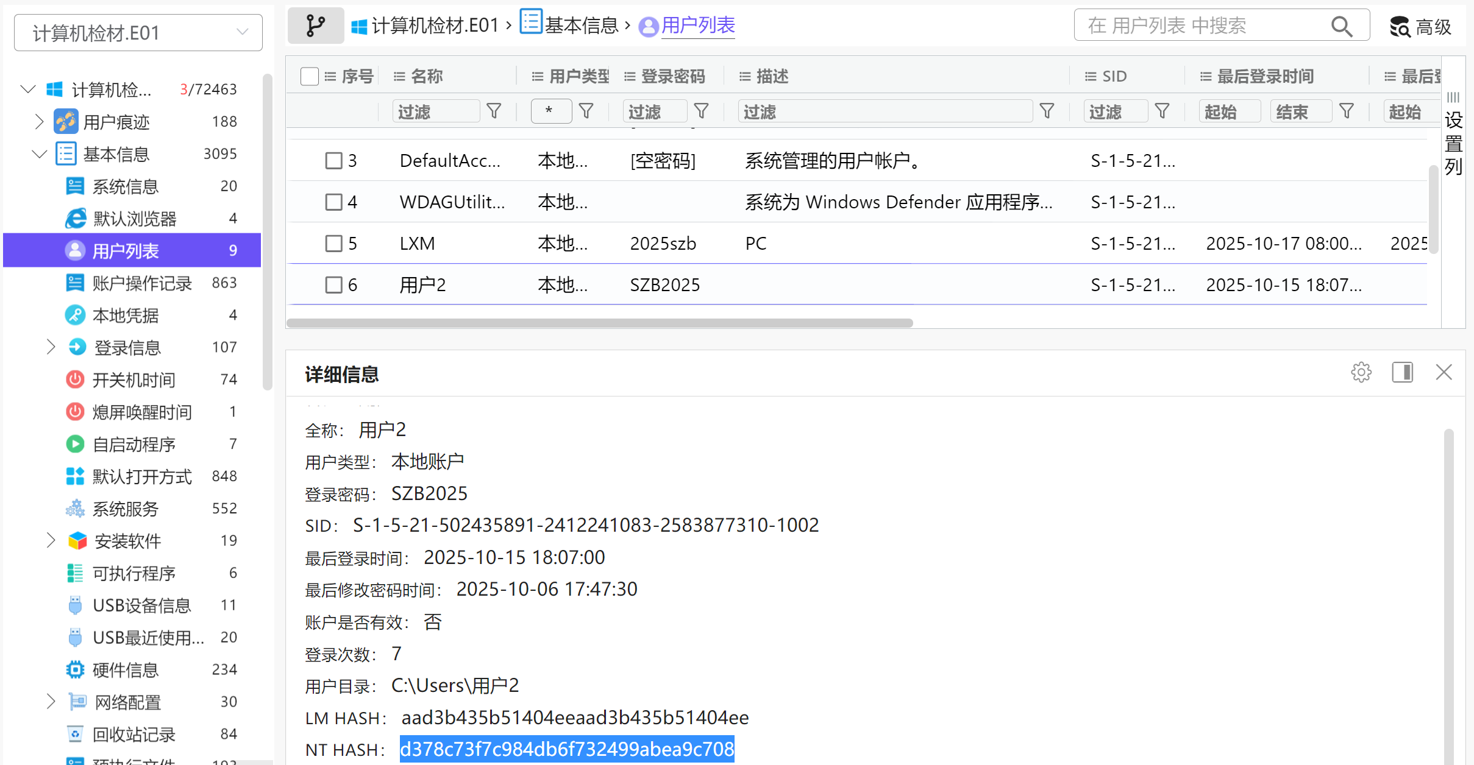Select 账户操作记录 in the sidebar

coord(141,283)
